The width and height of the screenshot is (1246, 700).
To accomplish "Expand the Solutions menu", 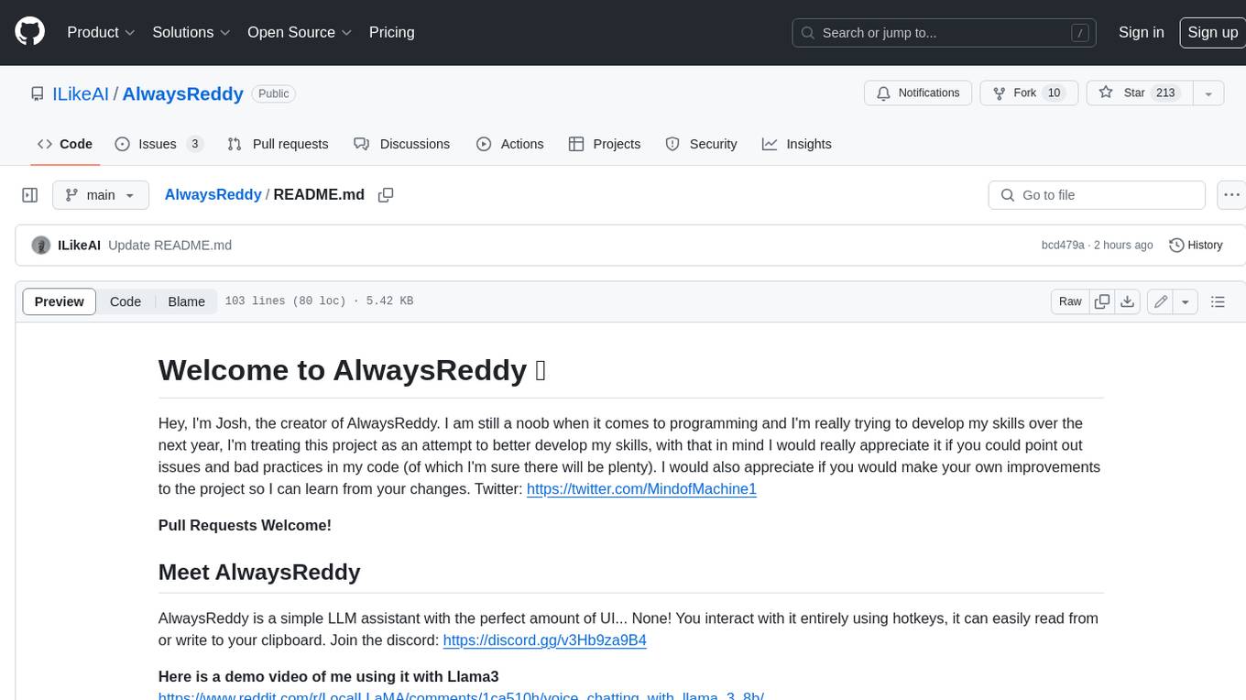I will pos(191,32).
